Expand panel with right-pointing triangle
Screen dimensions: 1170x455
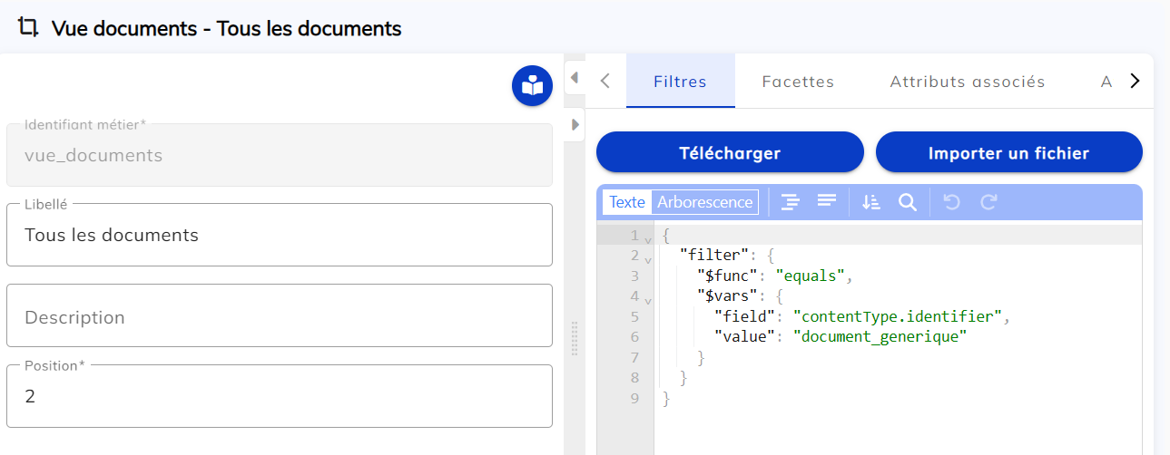coord(575,125)
